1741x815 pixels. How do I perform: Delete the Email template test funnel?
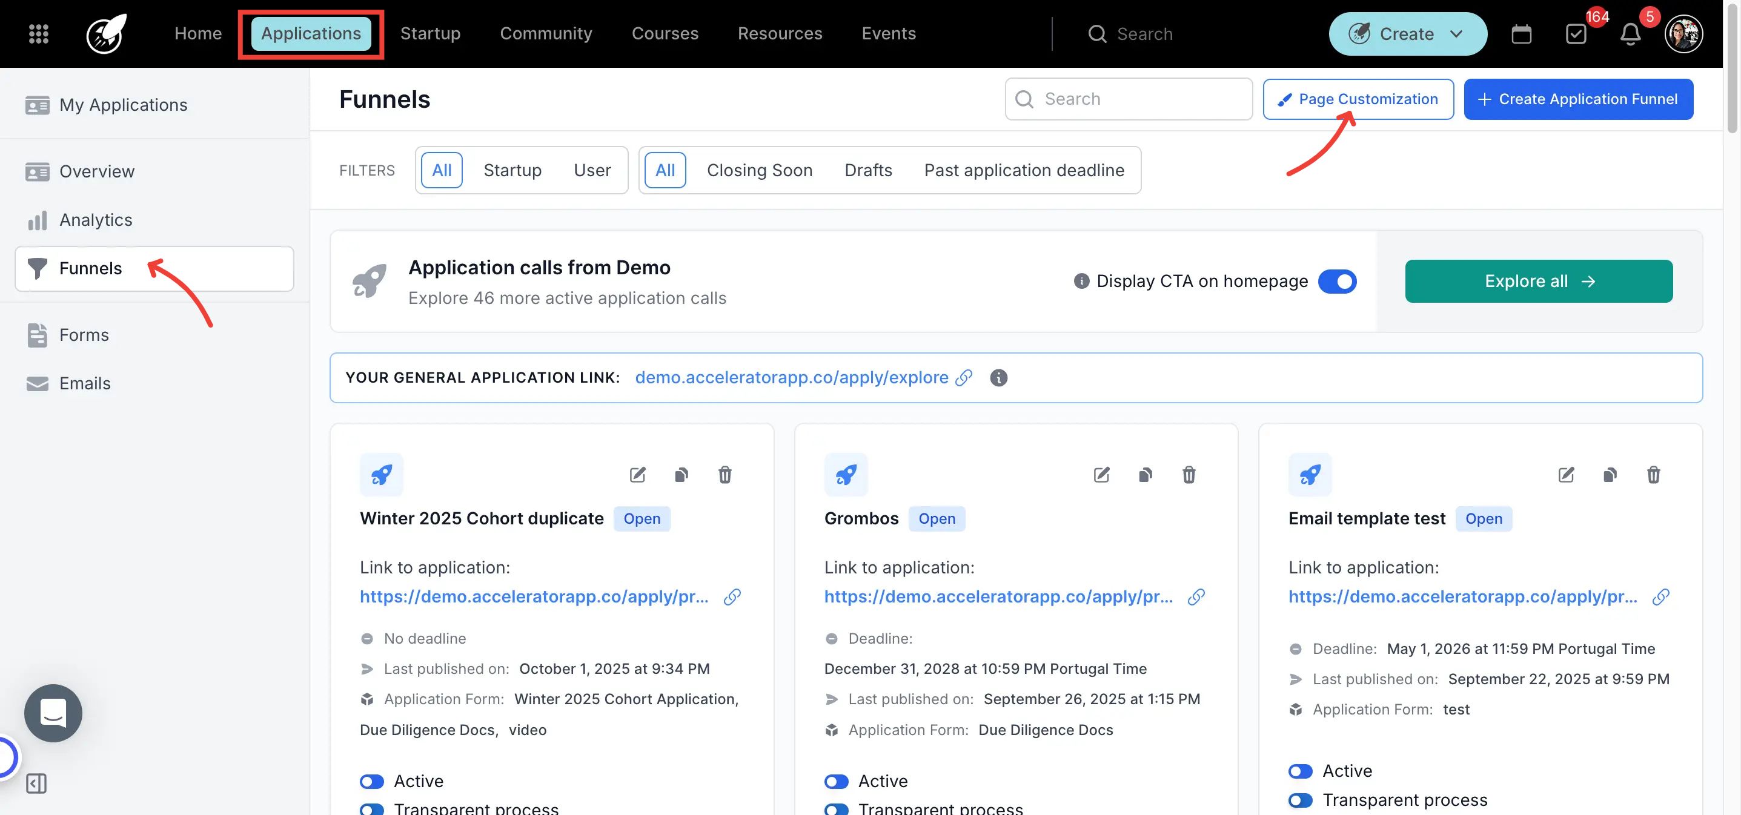(1653, 474)
